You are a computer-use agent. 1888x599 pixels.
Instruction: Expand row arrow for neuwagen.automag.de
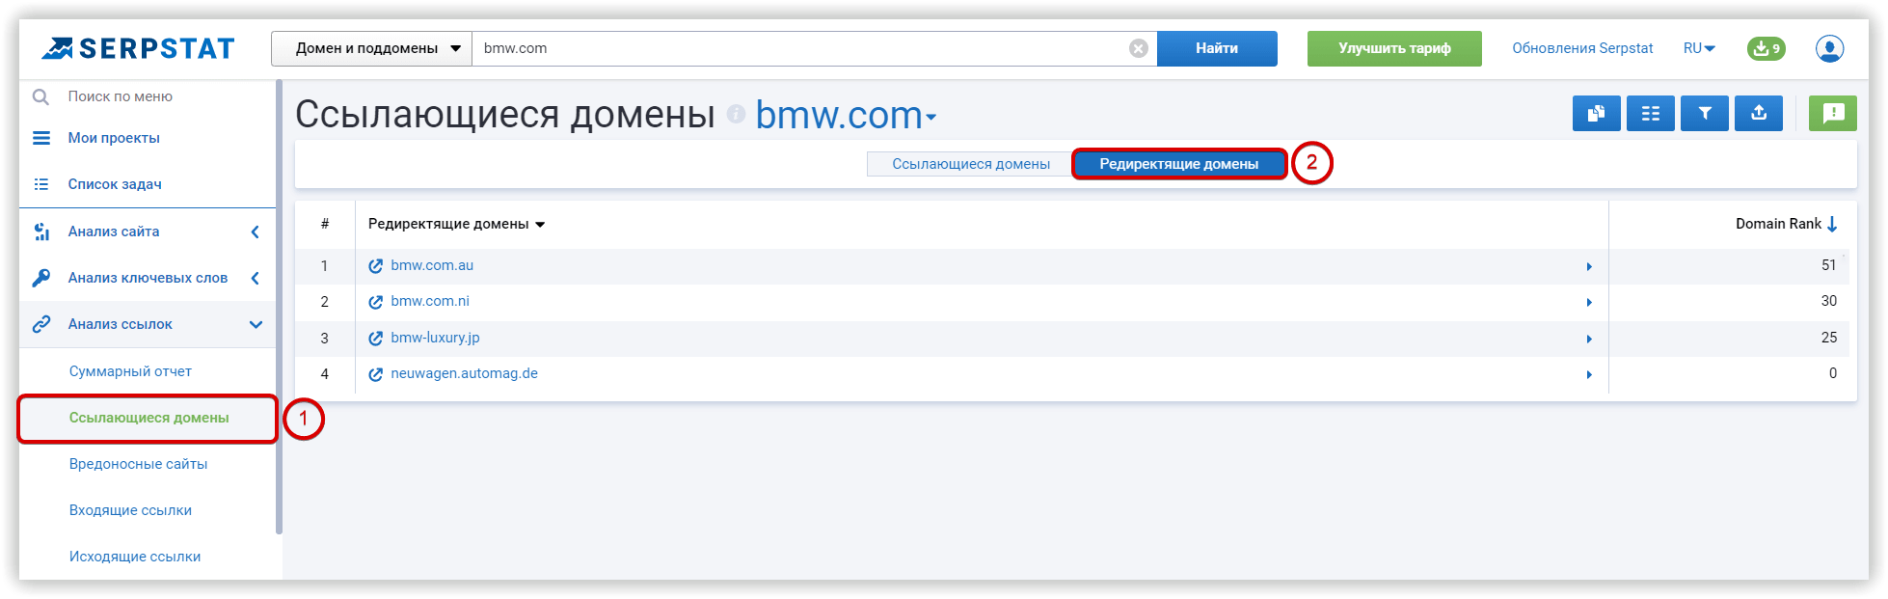(x=1589, y=374)
